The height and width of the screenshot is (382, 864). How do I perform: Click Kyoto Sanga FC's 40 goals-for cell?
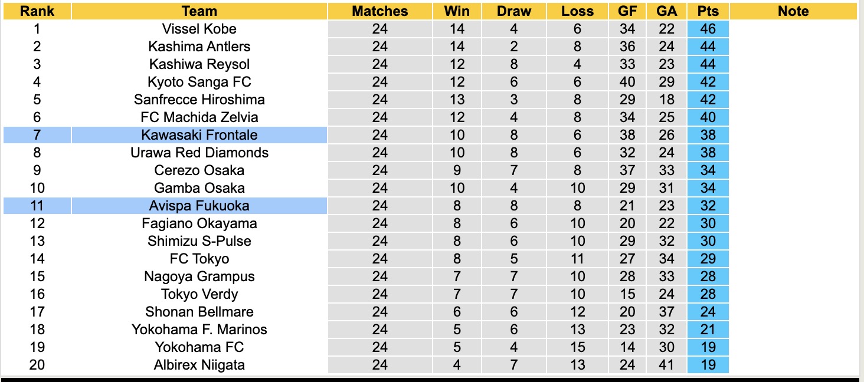[x=627, y=82]
